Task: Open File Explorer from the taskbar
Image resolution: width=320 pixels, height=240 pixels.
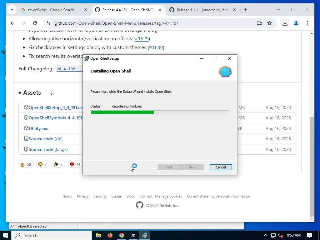Action: click(98, 235)
